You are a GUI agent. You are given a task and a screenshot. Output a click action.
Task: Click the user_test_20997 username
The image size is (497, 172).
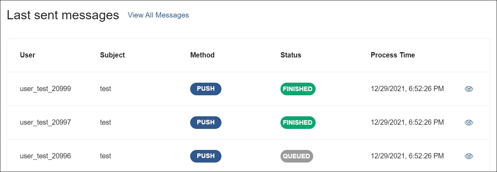pyautogui.click(x=45, y=123)
